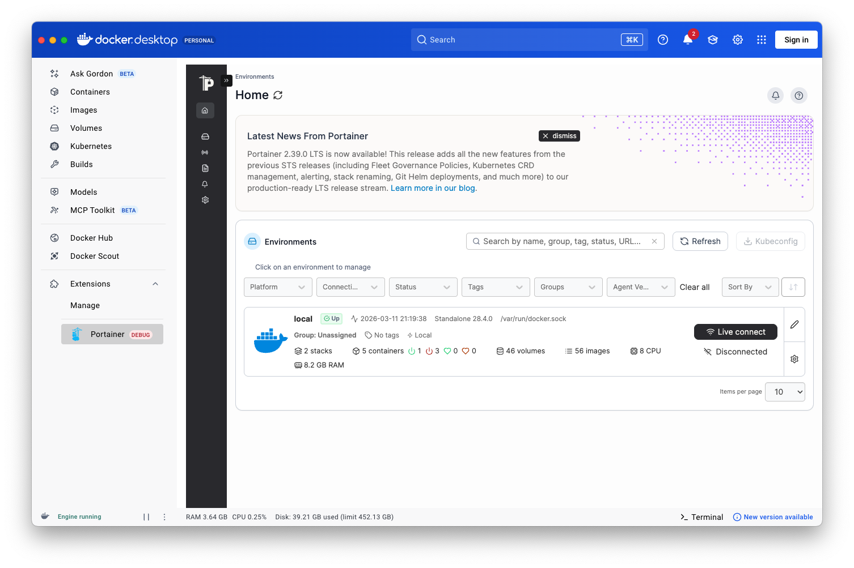Open Ask Gordon in sidebar
The width and height of the screenshot is (854, 568).
pos(103,74)
